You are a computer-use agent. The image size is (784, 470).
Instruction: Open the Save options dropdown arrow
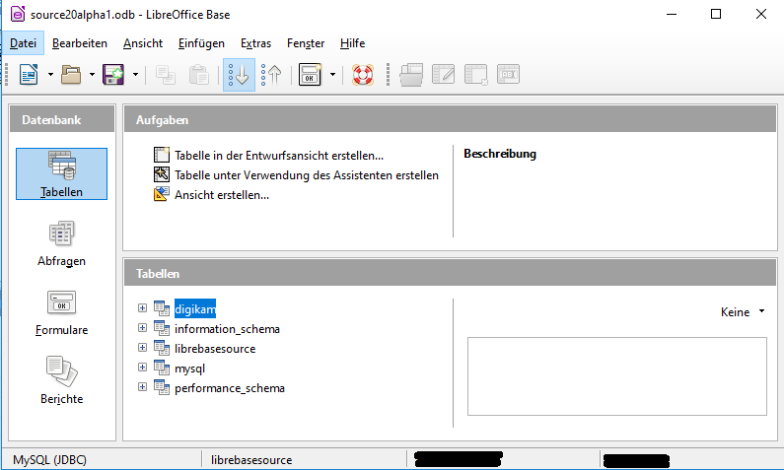click(135, 75)
